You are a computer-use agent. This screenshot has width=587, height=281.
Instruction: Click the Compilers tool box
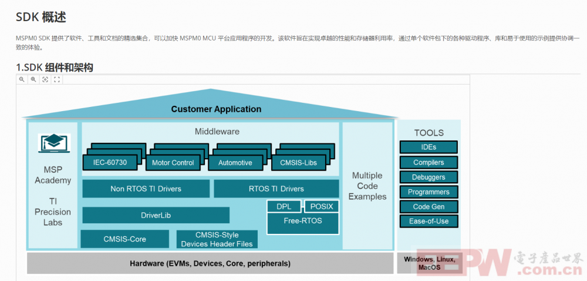pos(429,162)
